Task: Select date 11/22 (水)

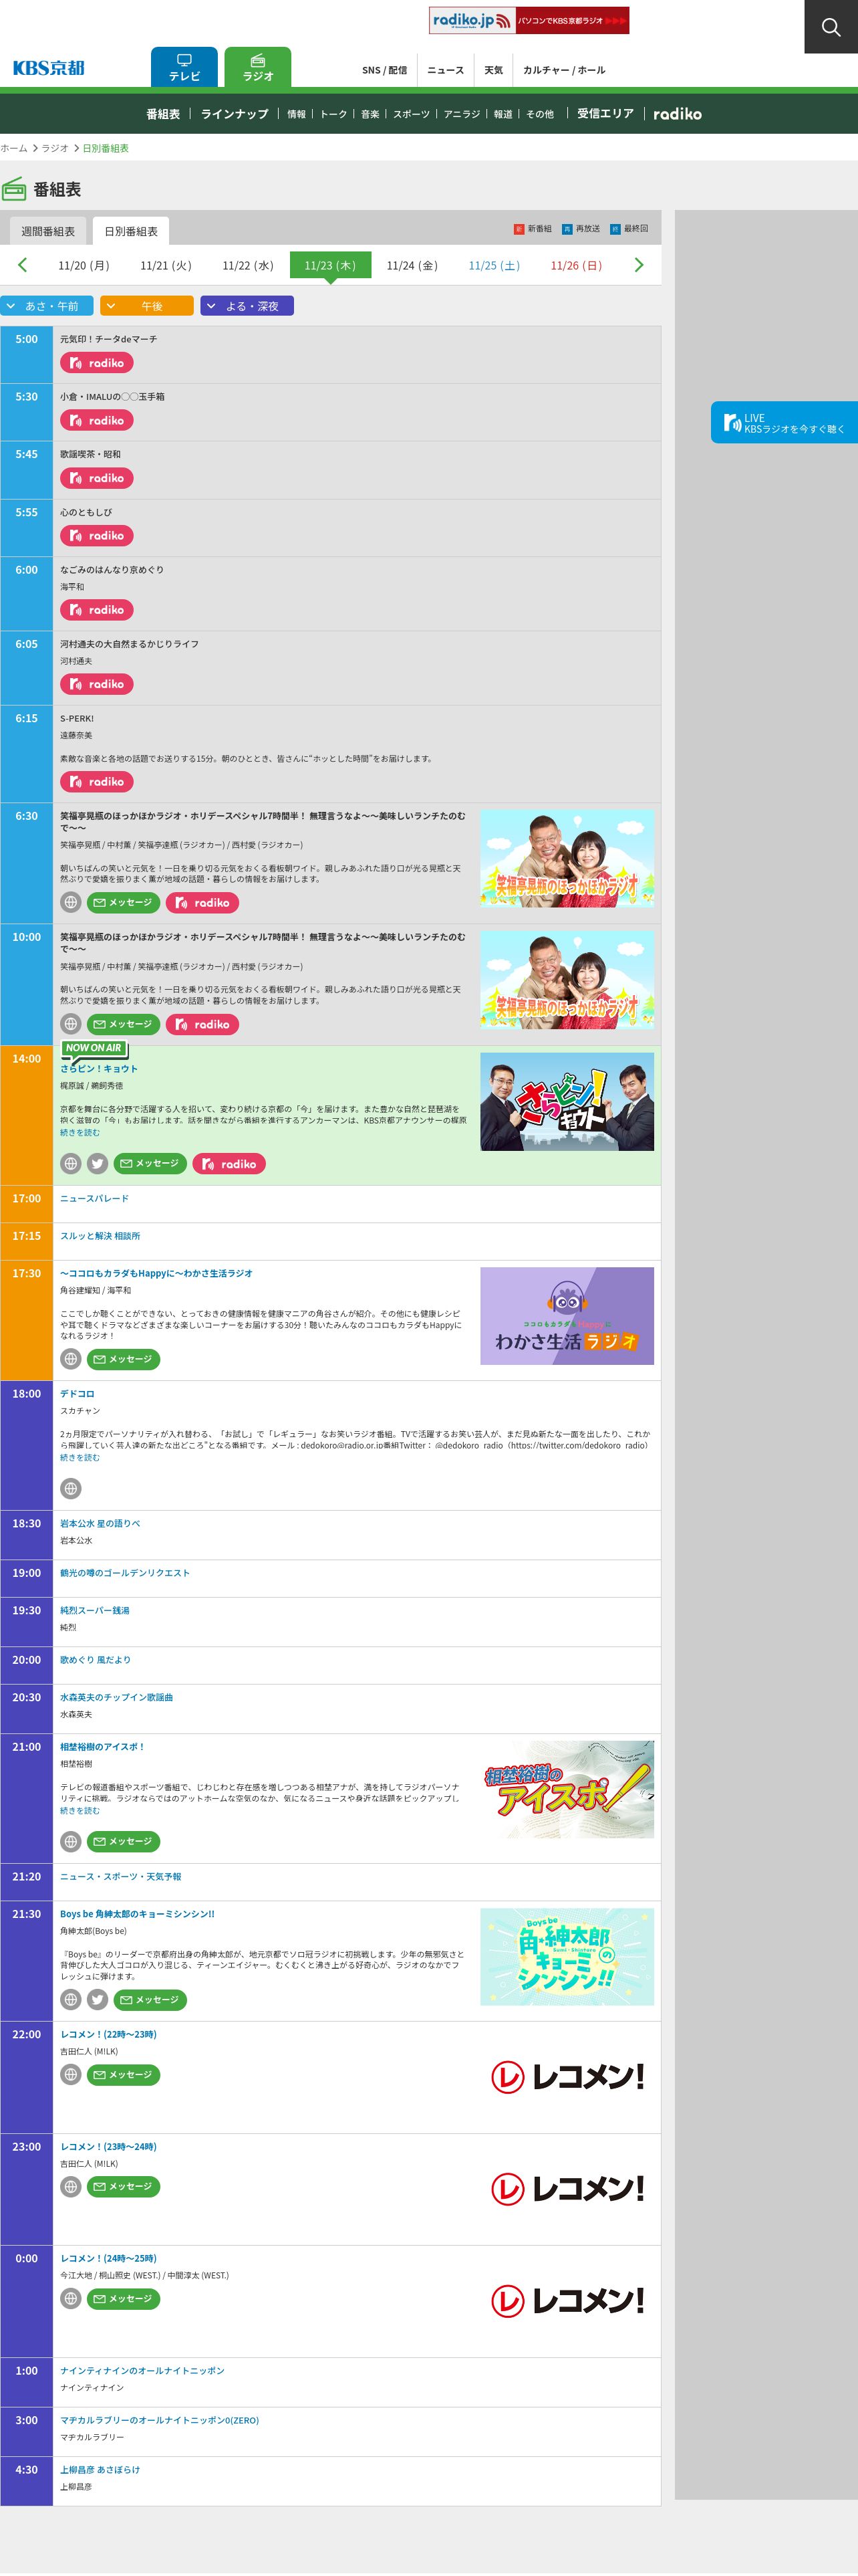Action: [248, 266]
